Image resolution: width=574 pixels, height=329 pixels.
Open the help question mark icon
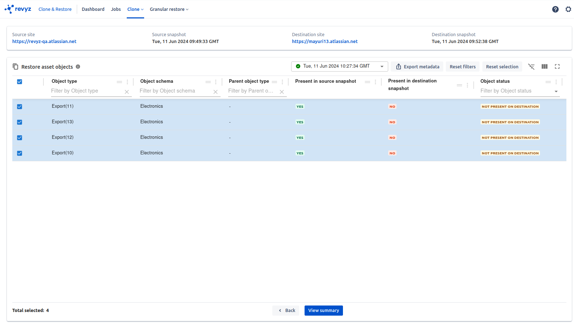coord(555,9)
